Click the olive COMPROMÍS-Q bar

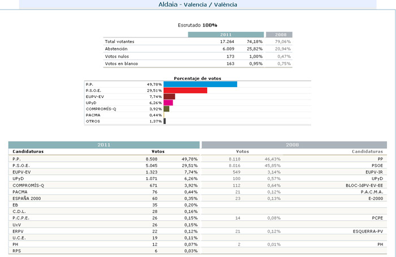pos(166,109)
